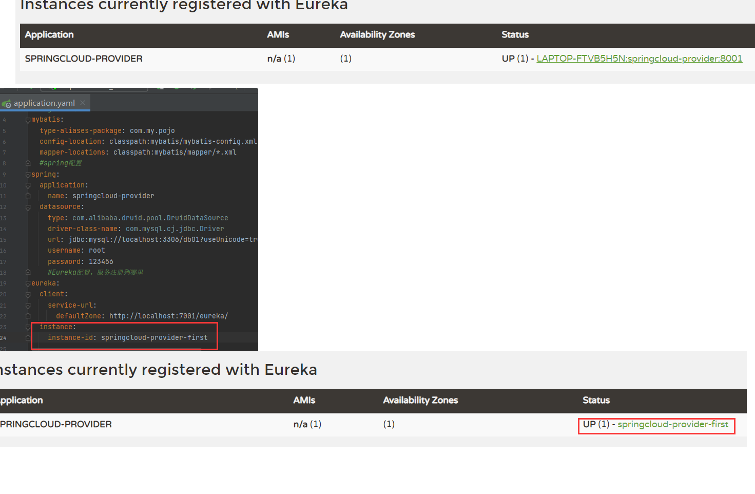Click the #Eureka配置 comment line
Image resolution: width=755 pixels, height=494 pixels.
[x=95, y=273]
